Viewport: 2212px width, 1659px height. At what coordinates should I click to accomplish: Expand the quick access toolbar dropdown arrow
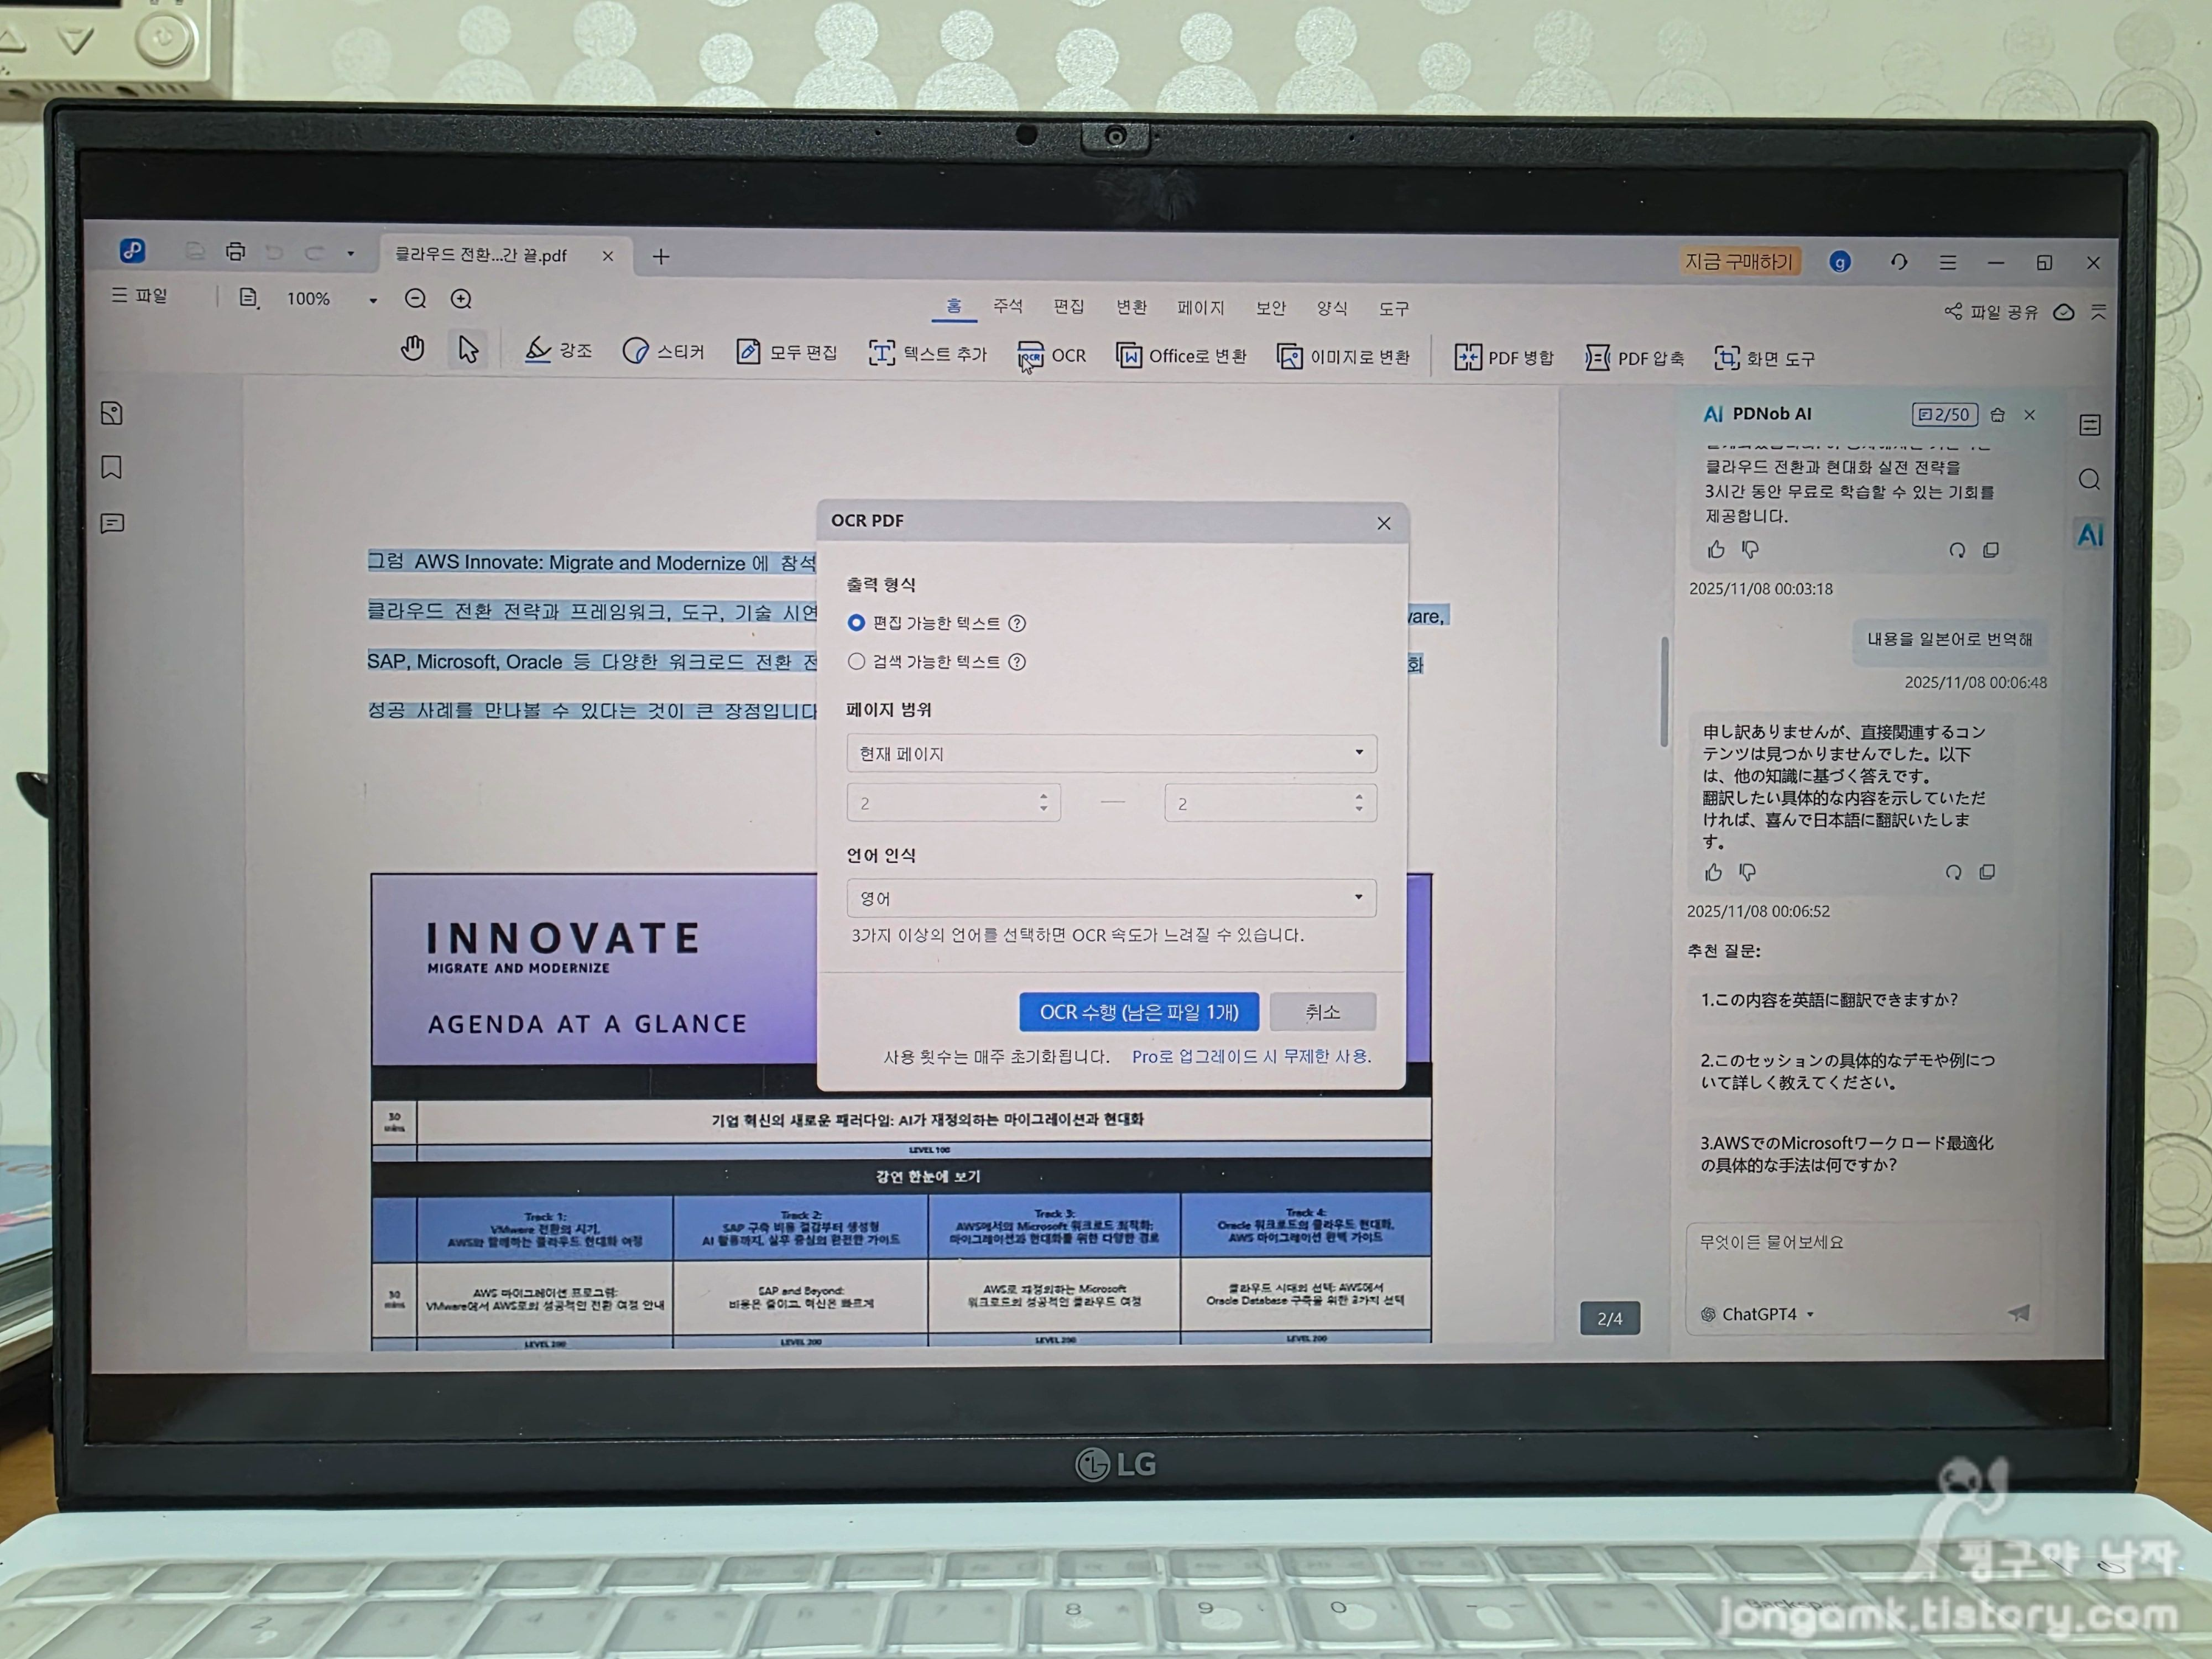(351, 253)
